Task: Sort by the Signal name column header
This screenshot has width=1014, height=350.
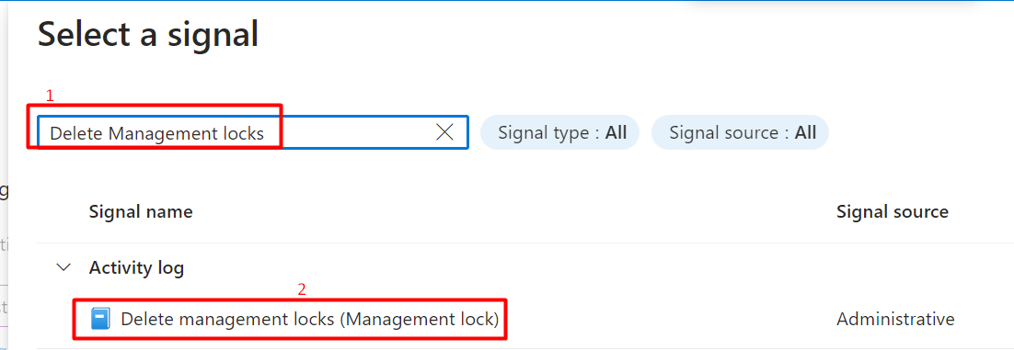Action: [141, 212]
